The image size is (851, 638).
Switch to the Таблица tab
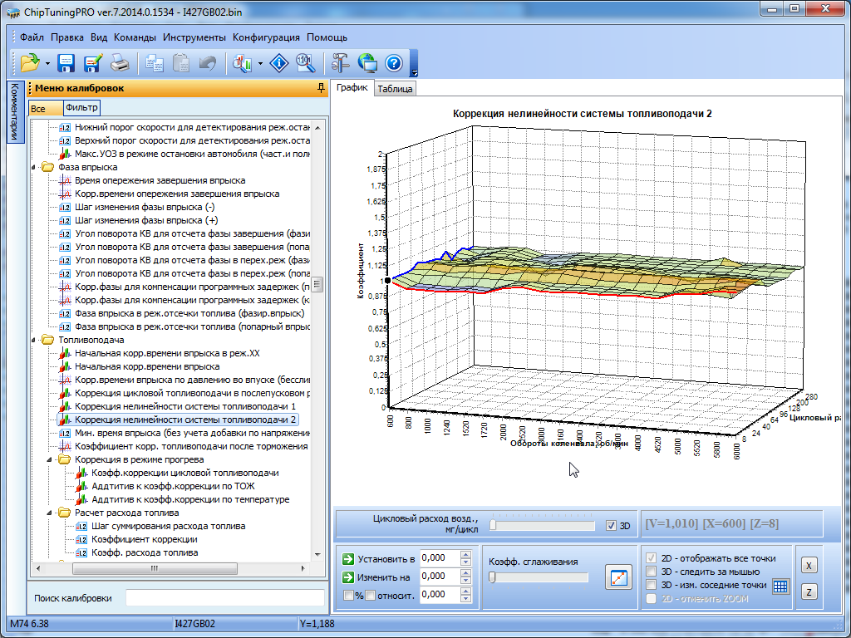395,89
